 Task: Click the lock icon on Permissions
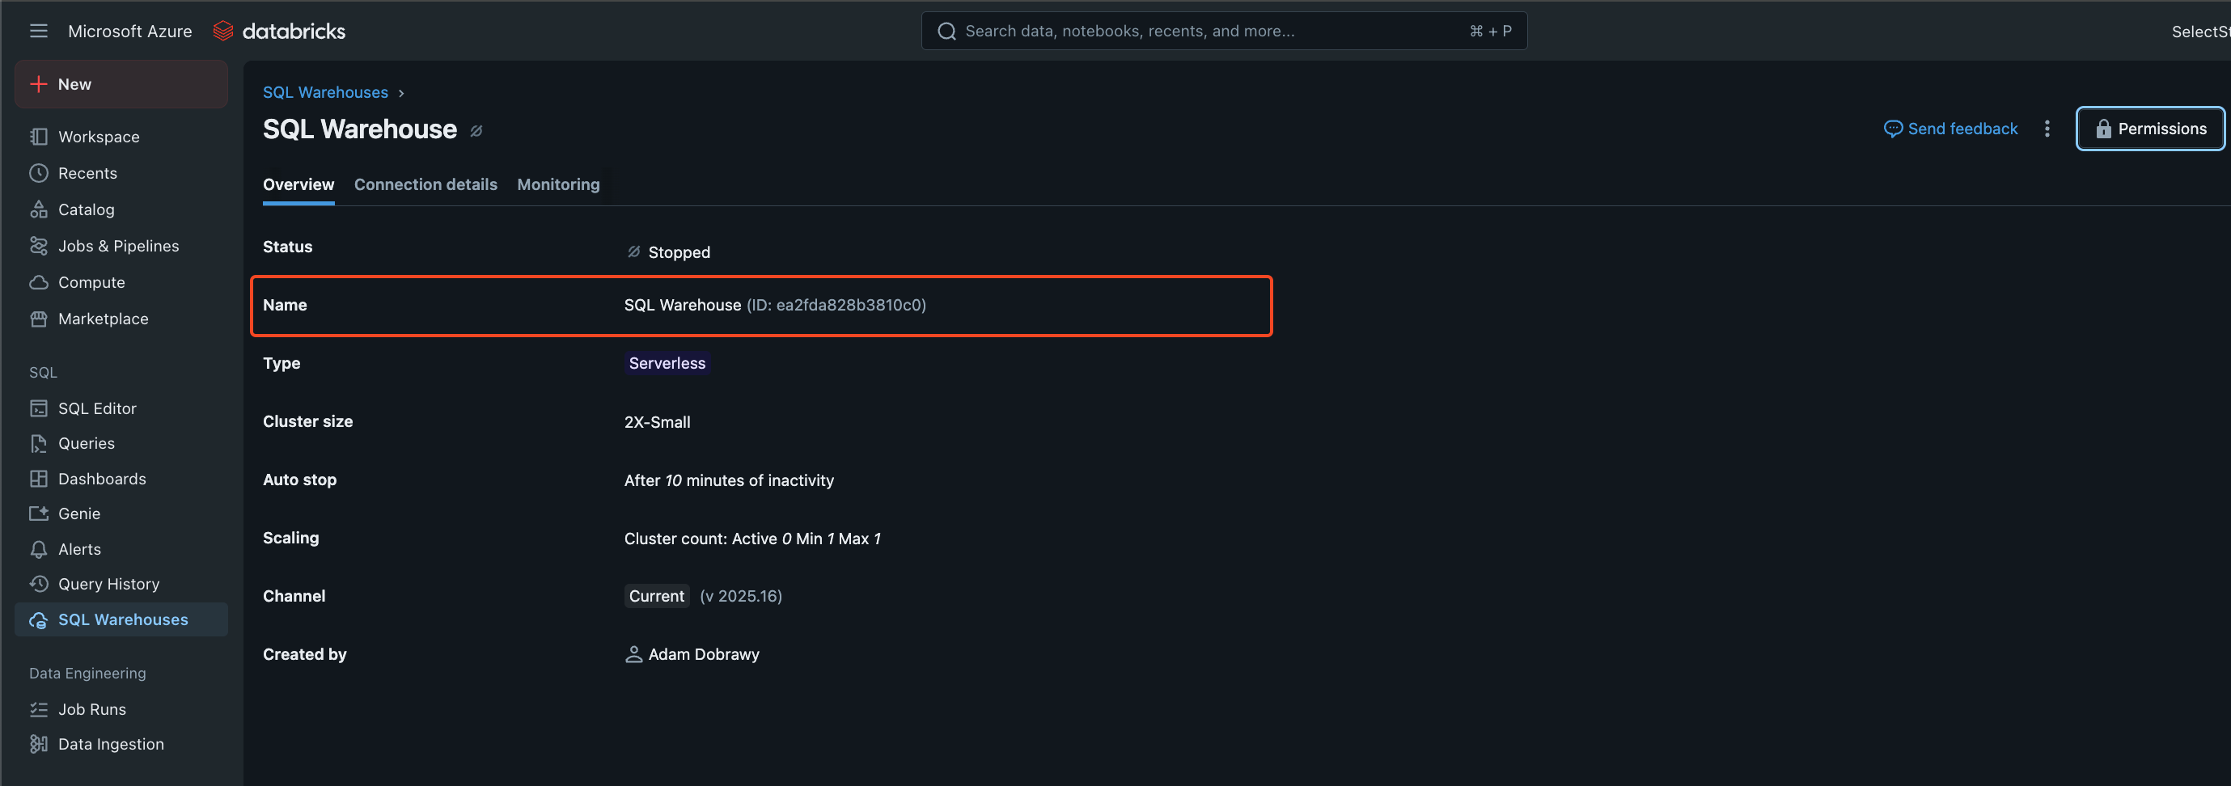pyautogui.click(x=2103, y=129)
